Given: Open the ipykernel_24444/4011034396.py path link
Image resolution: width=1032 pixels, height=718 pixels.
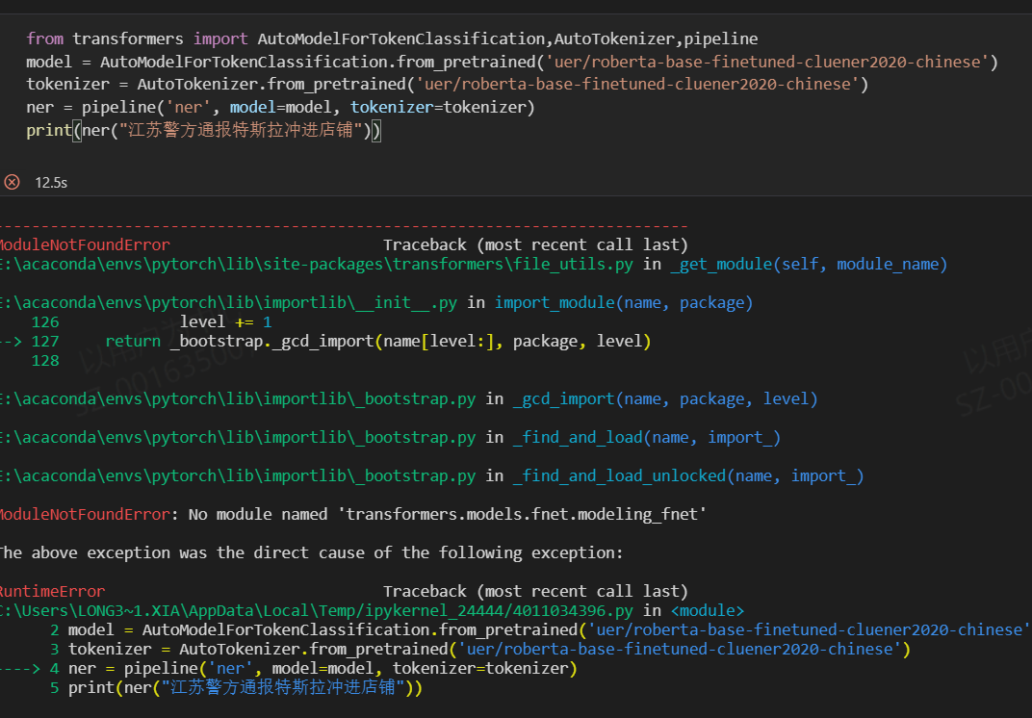Looking at the screenshot, I should point(317,611).
